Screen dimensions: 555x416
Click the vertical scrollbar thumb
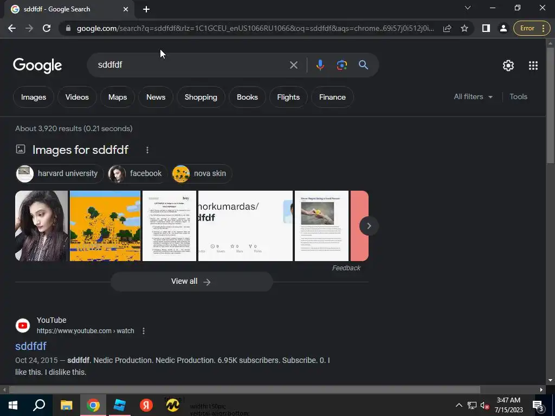[550, 105]
